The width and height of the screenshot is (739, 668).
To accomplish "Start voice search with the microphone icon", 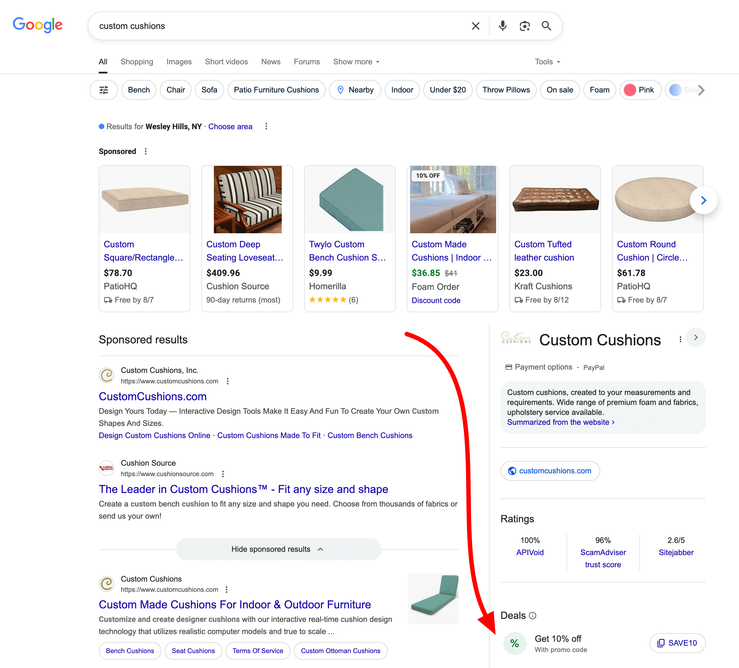I will pos(503,26).
